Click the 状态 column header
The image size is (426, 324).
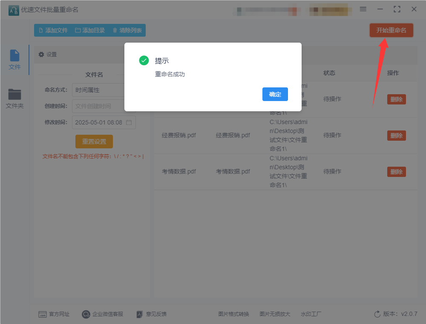(x=329, y=73)
